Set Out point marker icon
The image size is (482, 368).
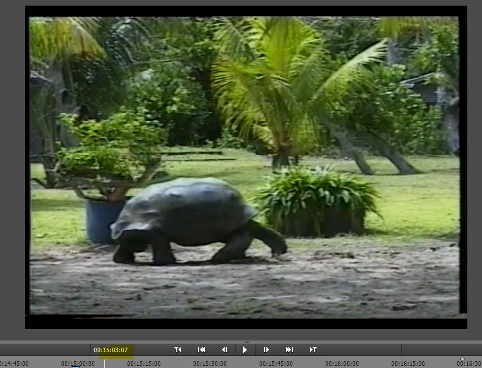tap(313, 350)
